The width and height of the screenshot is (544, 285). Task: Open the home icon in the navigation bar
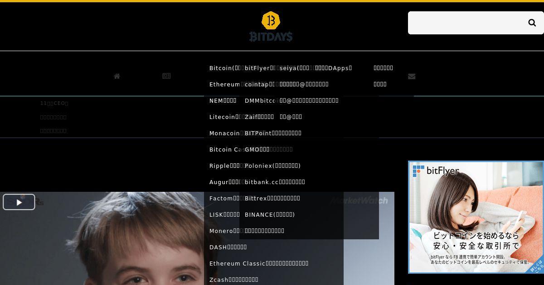[117, 76]
